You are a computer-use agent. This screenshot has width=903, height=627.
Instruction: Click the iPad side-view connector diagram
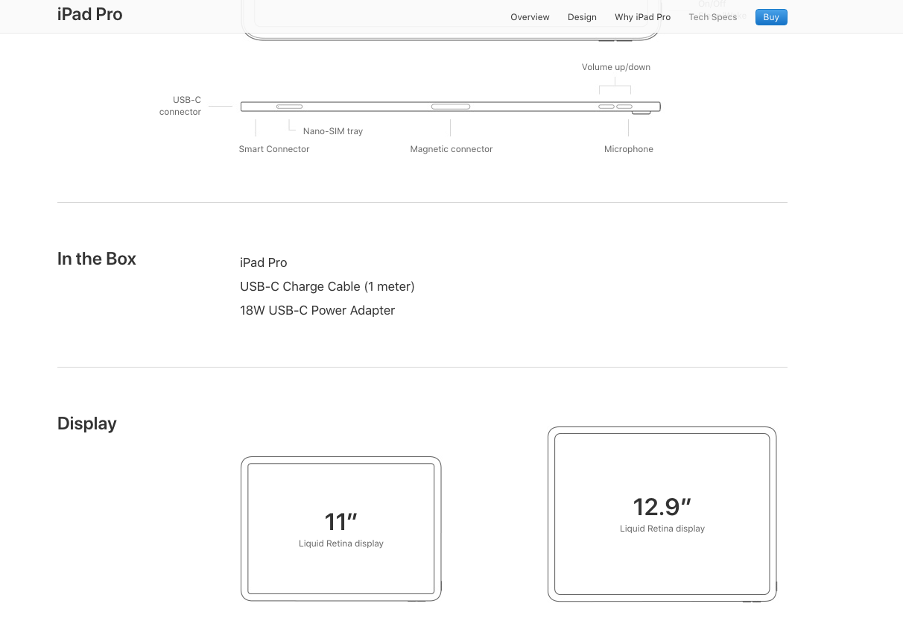pos(451,107)
